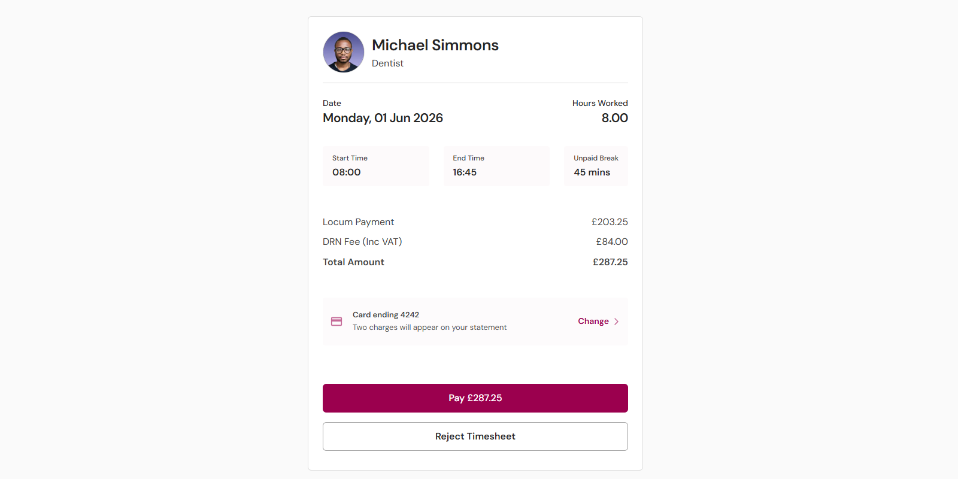This screenshot has height=479, width=958.
Task: Click the credit card icon
Action: click(336, 322)
